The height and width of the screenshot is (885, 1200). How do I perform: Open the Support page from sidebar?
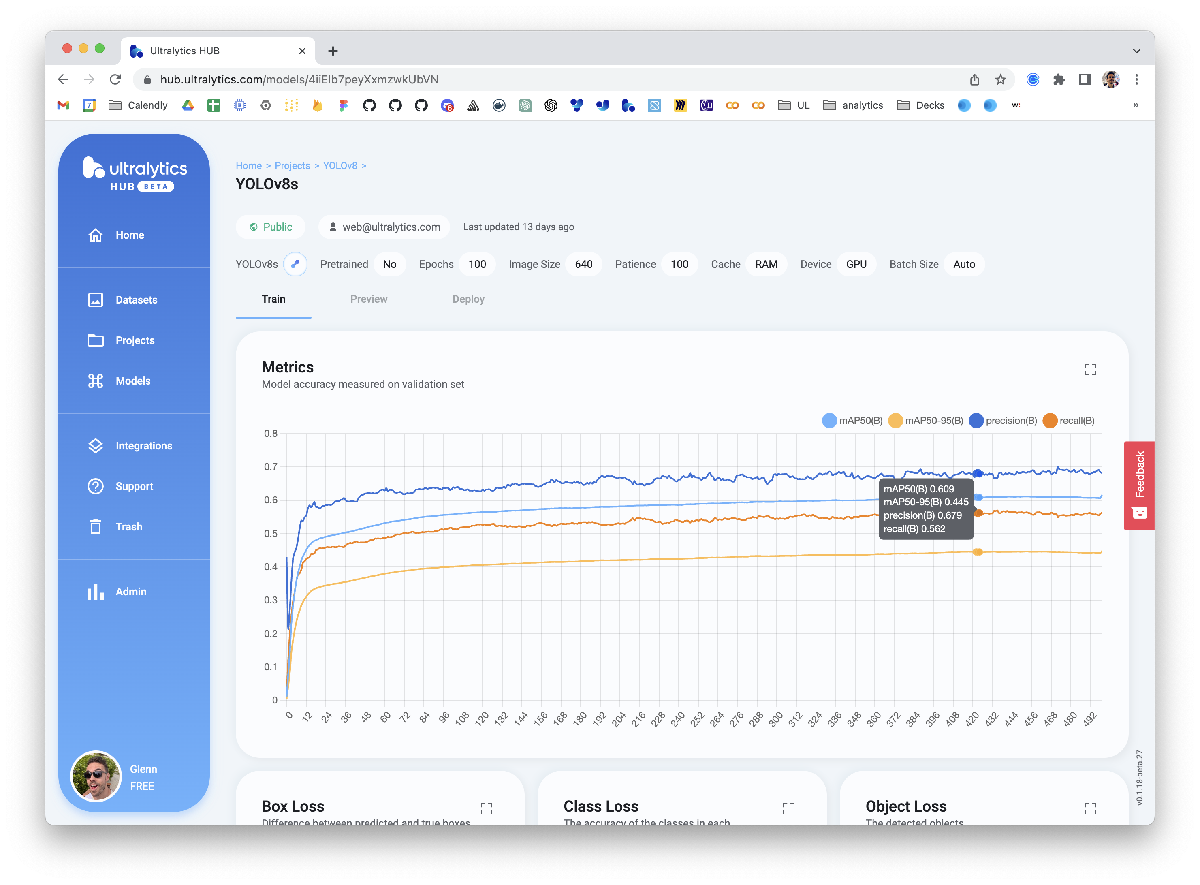point(135,486)
